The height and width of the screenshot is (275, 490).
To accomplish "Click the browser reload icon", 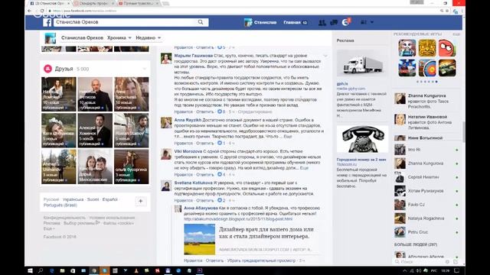I will pos(42,11).
